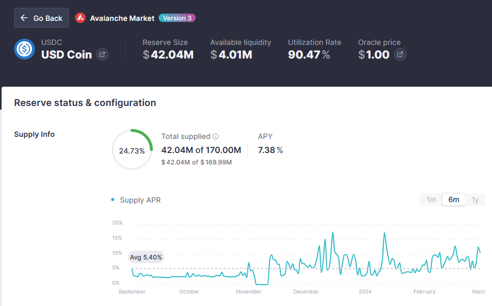This screenshot has height=306, width=492.
Task: Click the 24.73% supply progress ring
Action: click(x=132, y=149)
